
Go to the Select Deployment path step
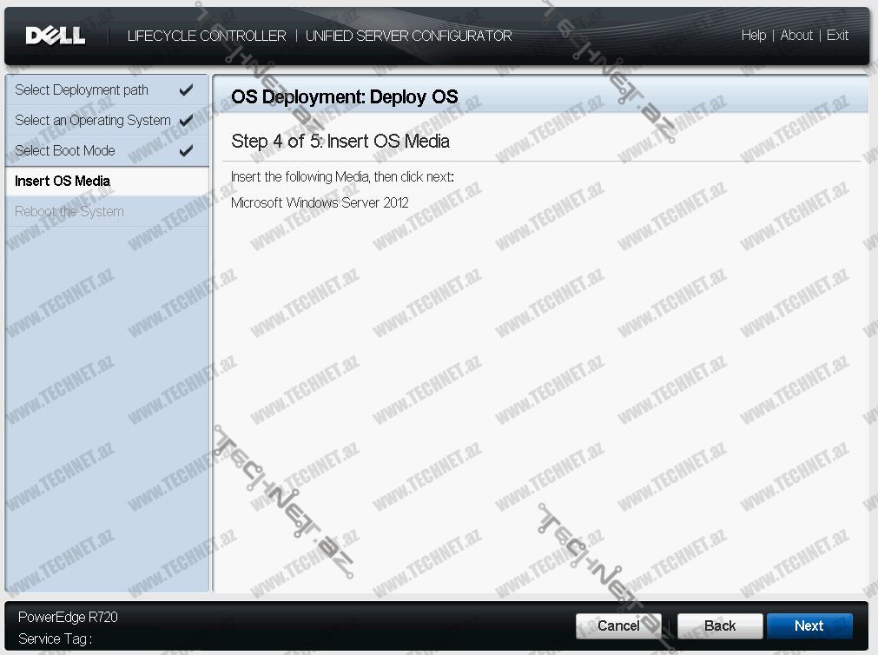pyautogui.click(x=82, y=90)
